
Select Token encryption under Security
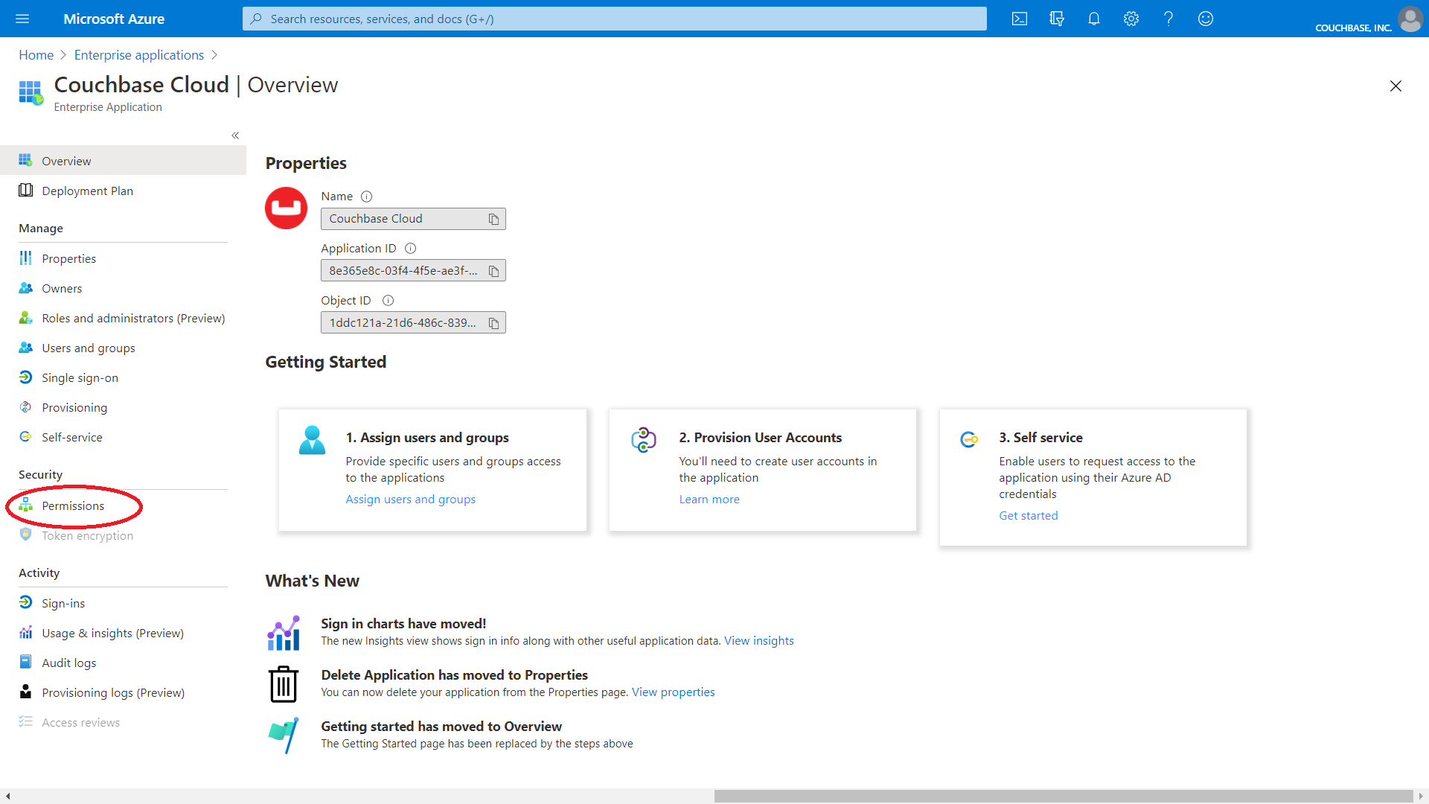pos(88,535)
